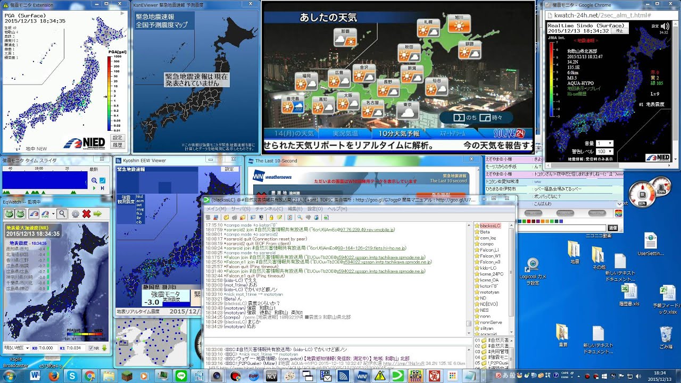681x383 pixels.
Task: Click the PRO button in EqWatch toolbar
Action: pyautogui.click(x=20, y=214)
